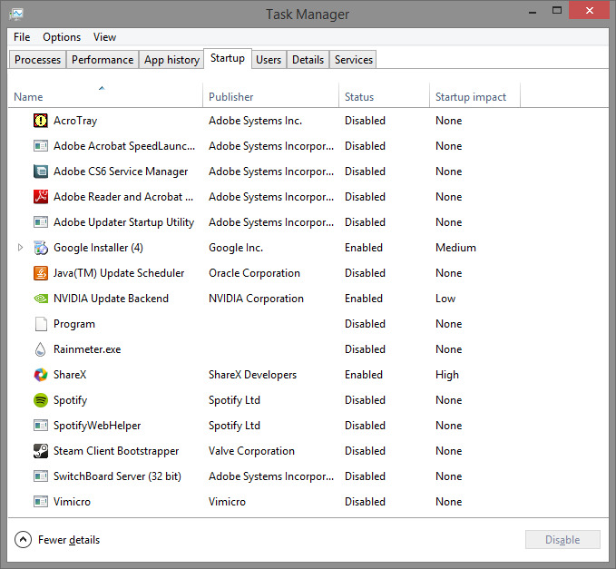Viewport: 616px width, 569px height.
Task: Click the Adobe Updater Startup Utility icon
Action: [x=41, y=222]
